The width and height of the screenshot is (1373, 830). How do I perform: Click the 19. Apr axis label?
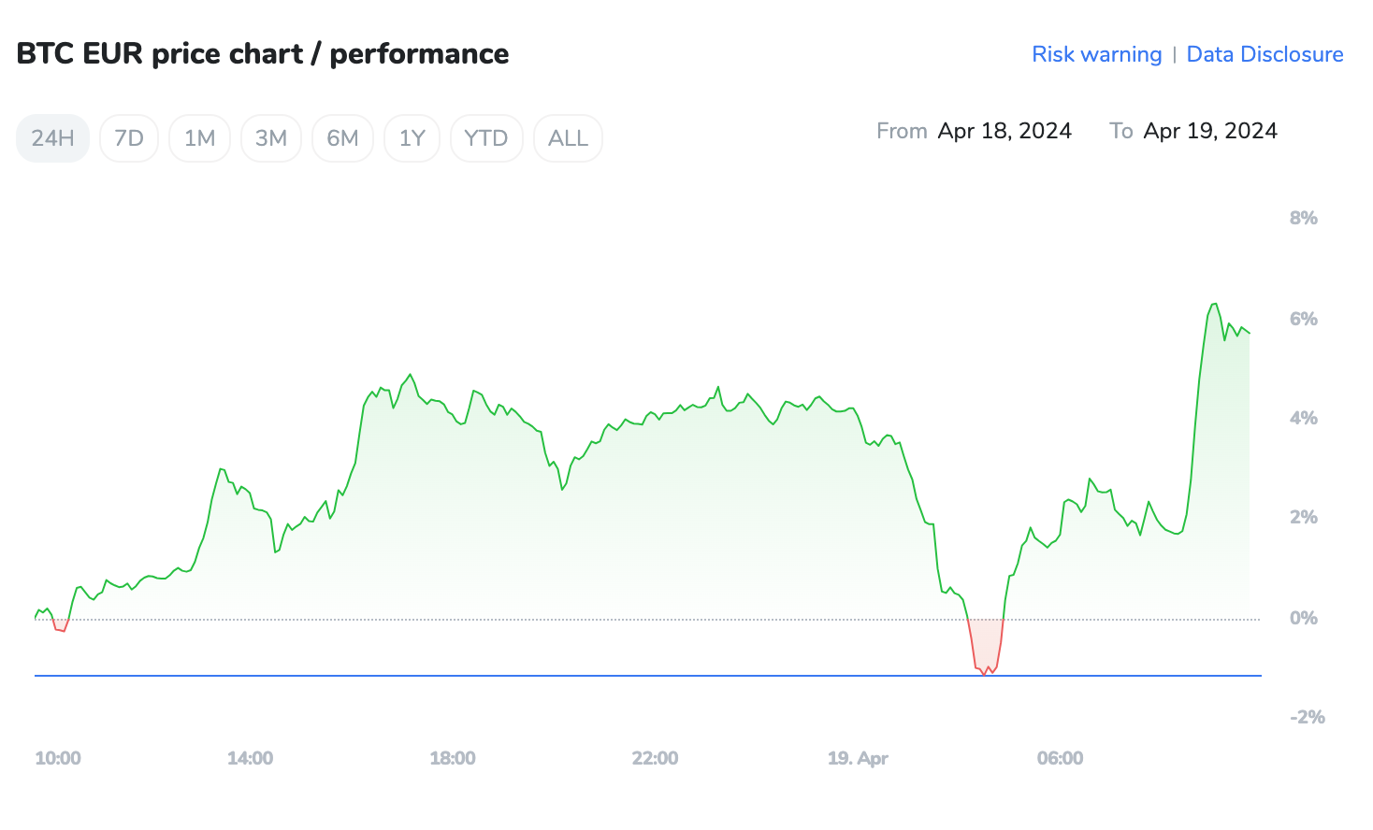click(x=858, y=758)
